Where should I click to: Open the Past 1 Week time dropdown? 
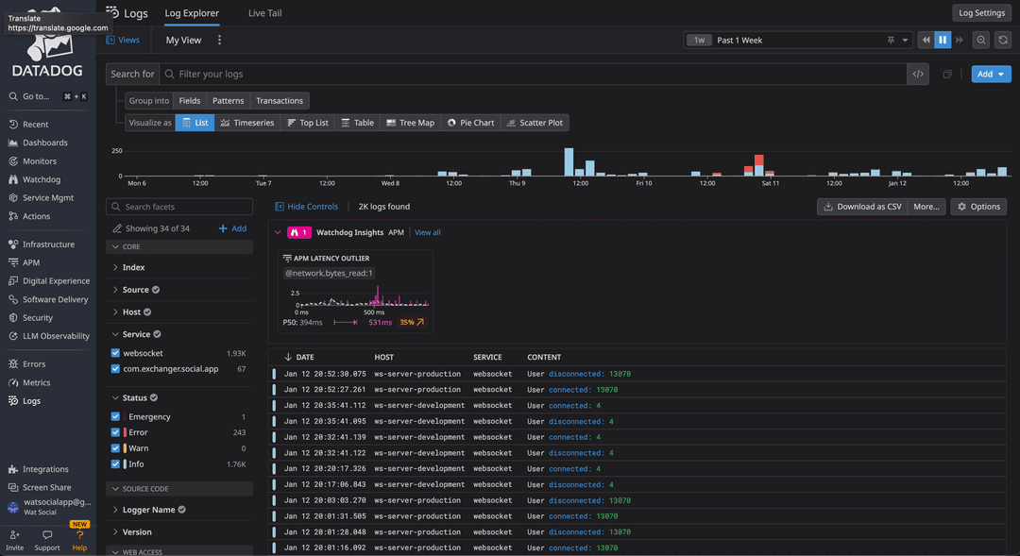(798, 41)
